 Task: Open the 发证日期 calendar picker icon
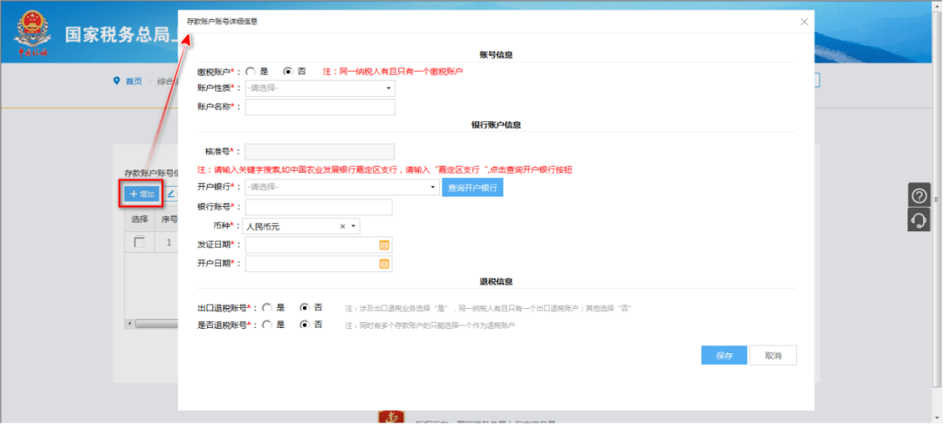383,245
